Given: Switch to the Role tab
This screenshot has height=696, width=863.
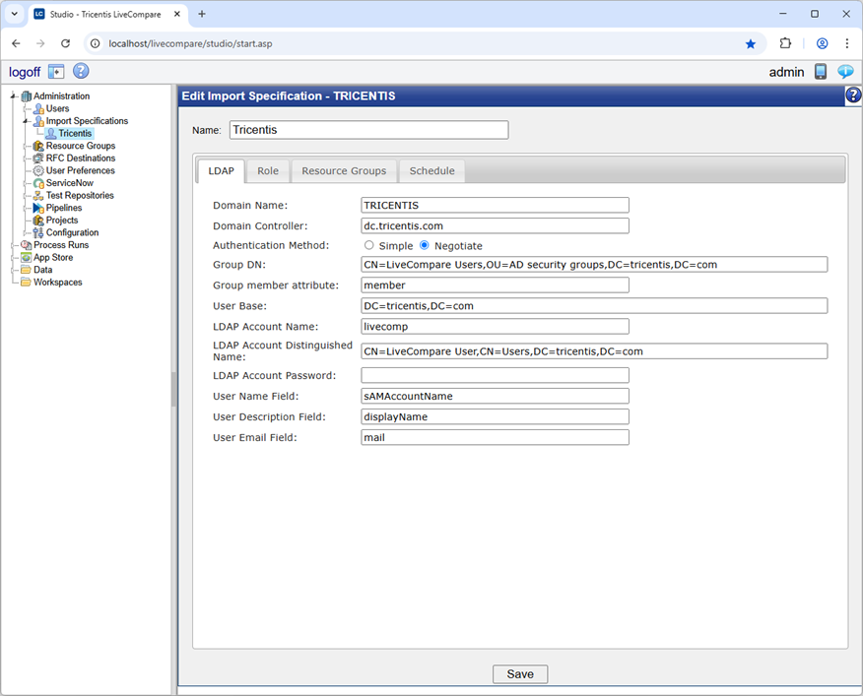Looking at the screenshot, I should coord(267,170).
